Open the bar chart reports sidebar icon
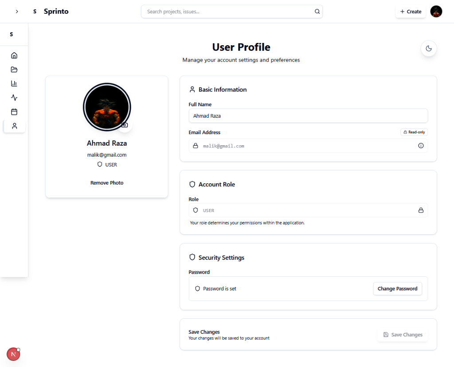 14,84
